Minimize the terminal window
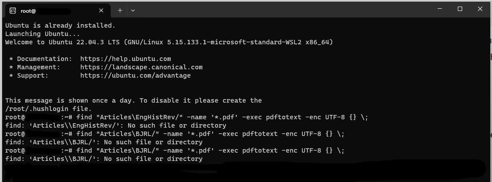 coord(440,9)
